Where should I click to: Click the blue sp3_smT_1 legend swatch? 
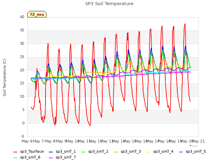[x=51, y=152]
